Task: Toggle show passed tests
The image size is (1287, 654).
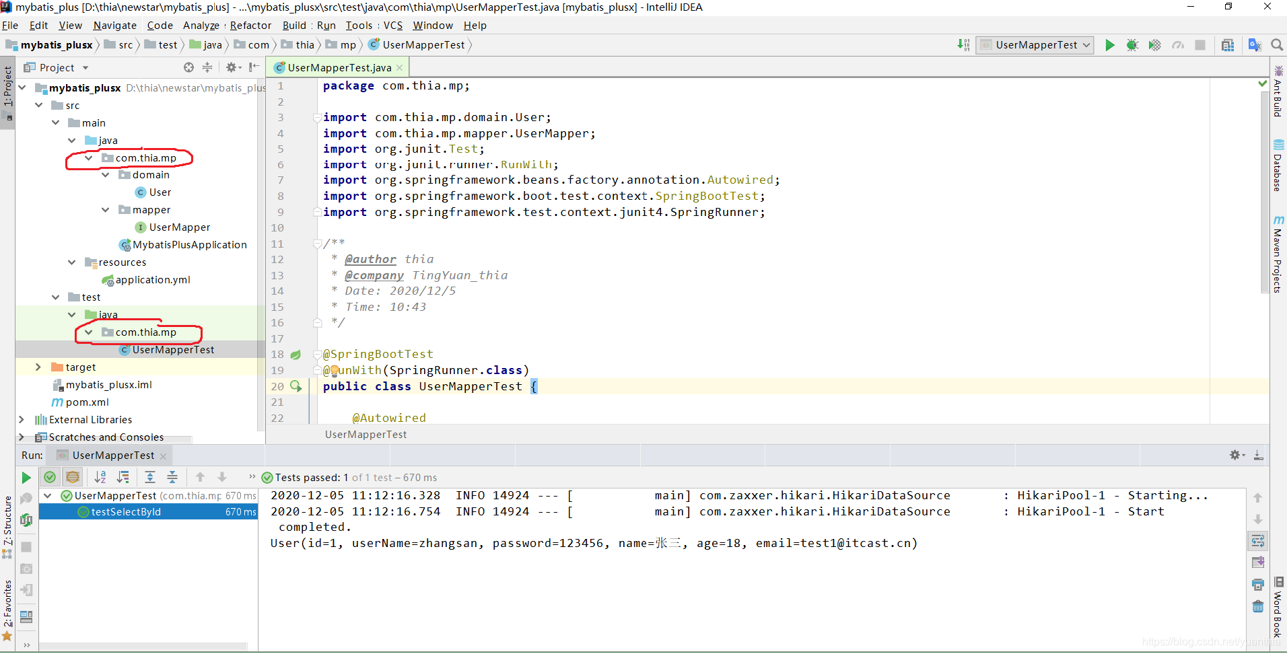Action: (50, 478)
